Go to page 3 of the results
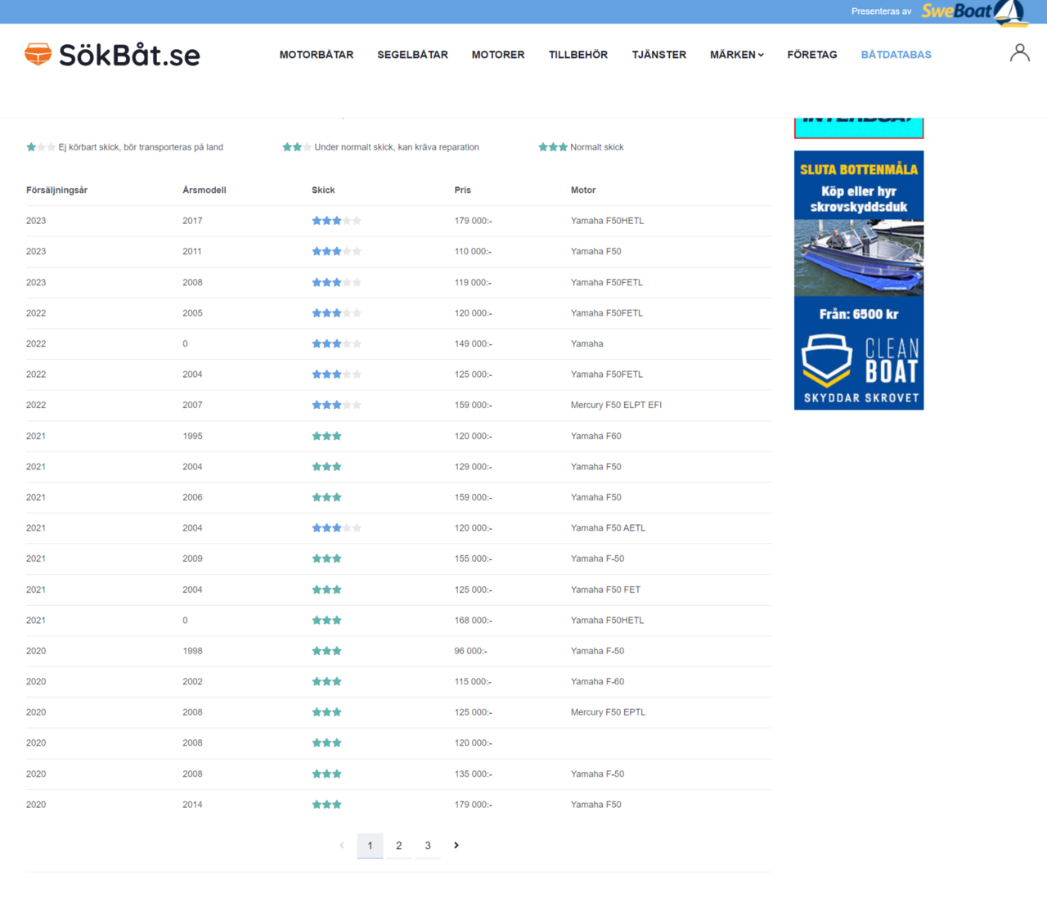The width and height of the screenshot is (1047, 897). tap(428, 845)
